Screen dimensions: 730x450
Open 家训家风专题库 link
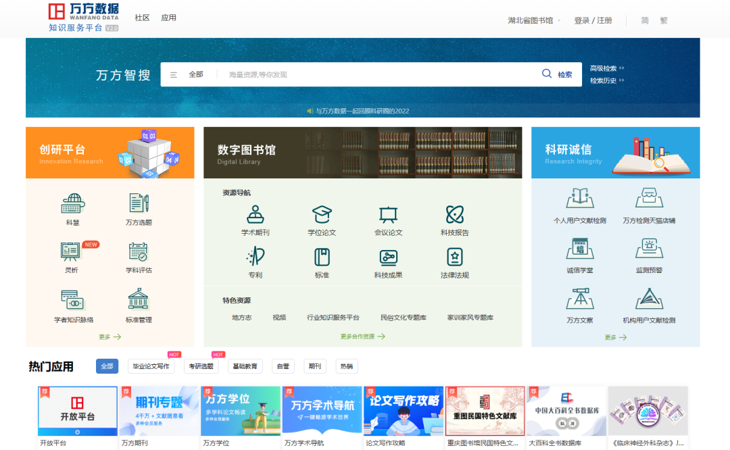(470, 318)
